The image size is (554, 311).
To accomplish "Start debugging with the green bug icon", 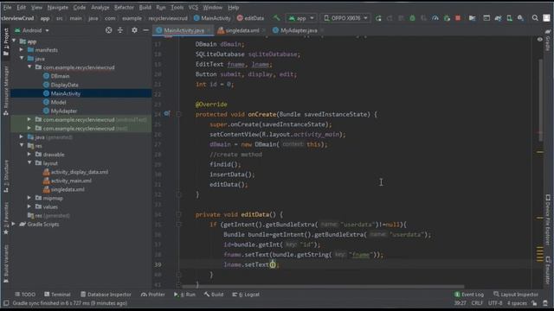I will point(412,18).
